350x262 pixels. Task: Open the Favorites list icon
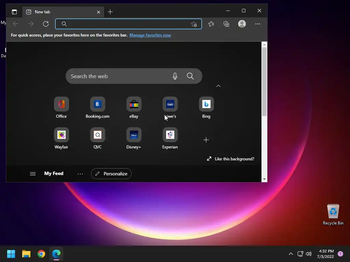[211, 24]
